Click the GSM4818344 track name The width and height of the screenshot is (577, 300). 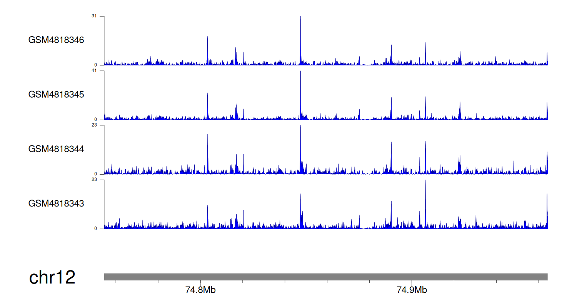56,149
